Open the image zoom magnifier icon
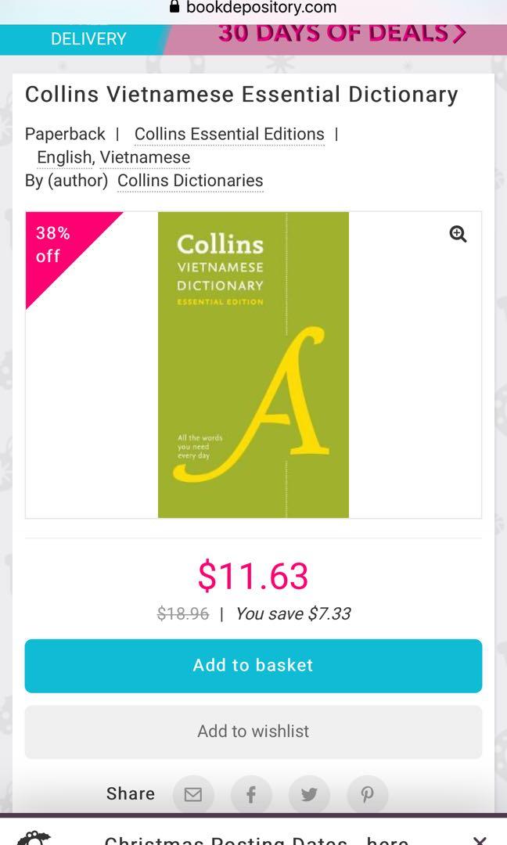The width and height of the screenshot is (507, 845). [458, 233]
